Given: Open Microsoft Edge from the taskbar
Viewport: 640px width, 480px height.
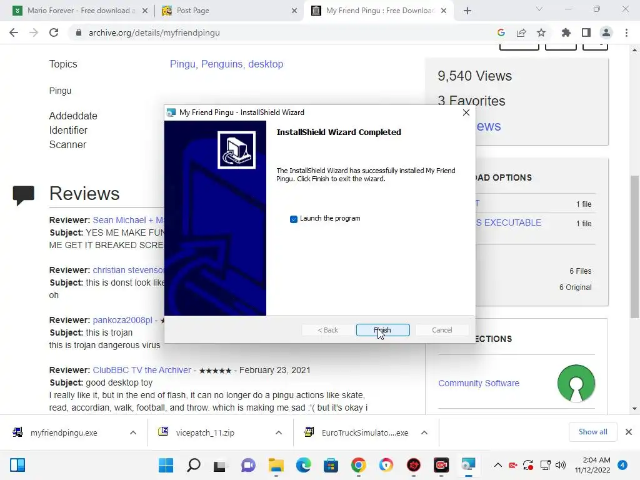Looking at the screenshot, I should [303, 465].
